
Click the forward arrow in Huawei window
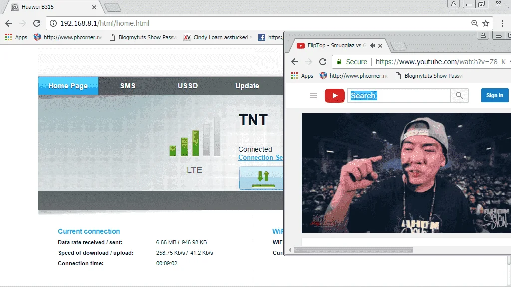point(23,23)
